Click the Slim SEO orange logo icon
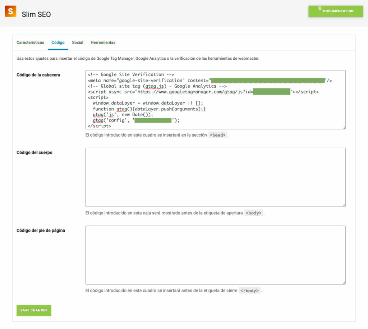Viewport: 368px width, 329px height. tap(10, 11)
